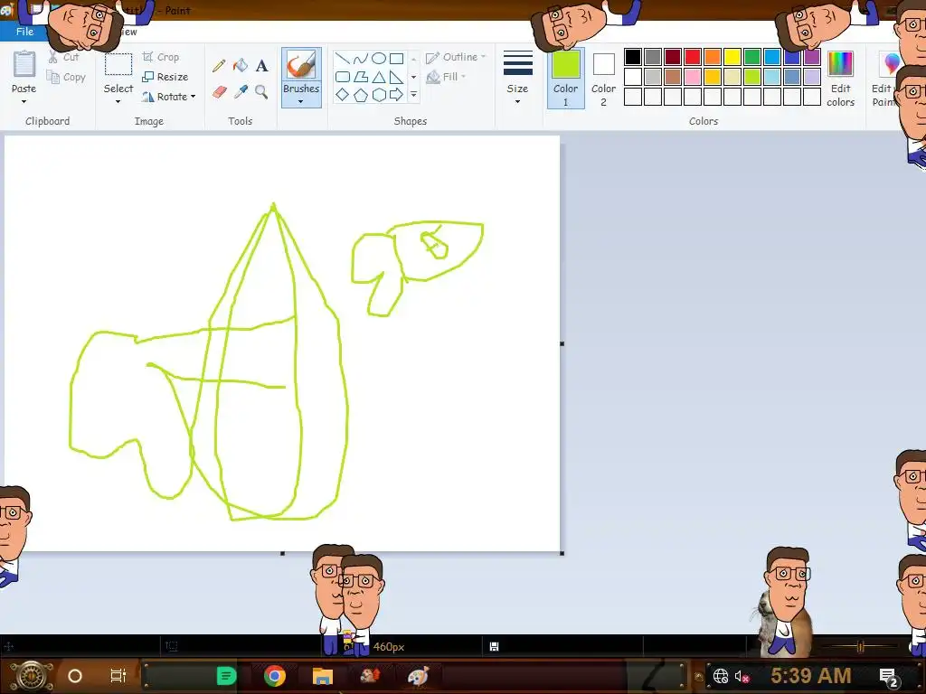The image size is (926, 694).
Task: Set Color 2 as active color
Action: tap(603, 79)
